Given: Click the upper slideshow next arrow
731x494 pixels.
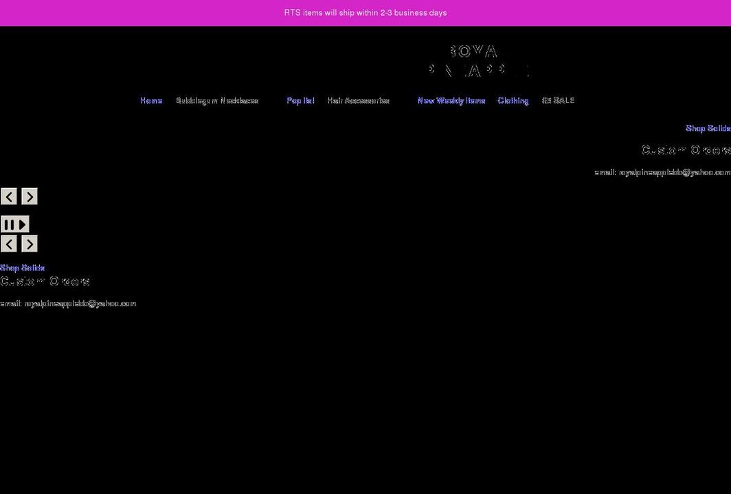Looking at the screenshot, I should click(30, 196).
